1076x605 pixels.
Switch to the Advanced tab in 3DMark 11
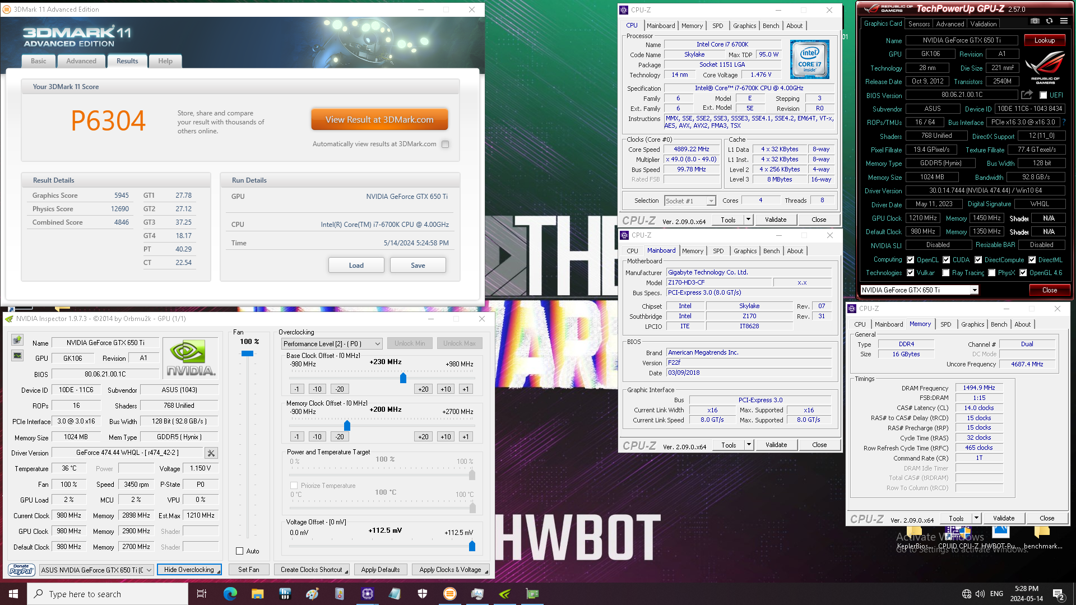pyautogui.click(x=81, y=61)
